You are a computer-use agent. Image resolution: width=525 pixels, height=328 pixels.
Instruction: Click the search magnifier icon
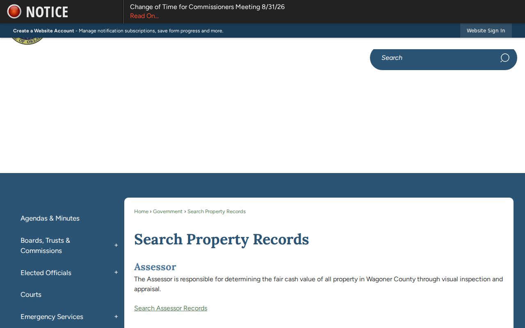[504, 58]
